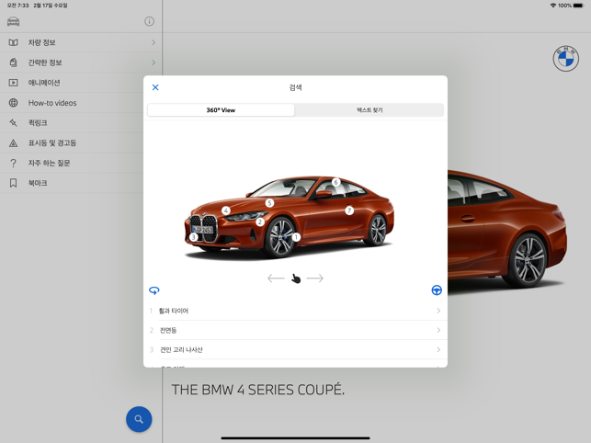Screen dimensions: 591x443
Task: Tap the Wi-Fi status icon
Action: point(553,6)
